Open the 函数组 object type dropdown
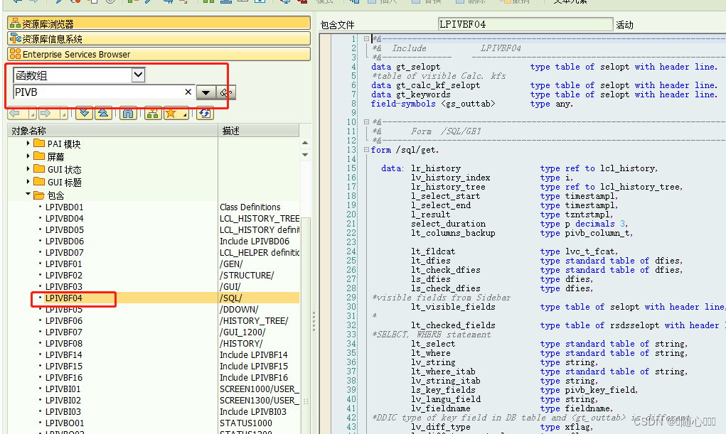This screenshot has height=434, width=726. (x=139, y=75)
